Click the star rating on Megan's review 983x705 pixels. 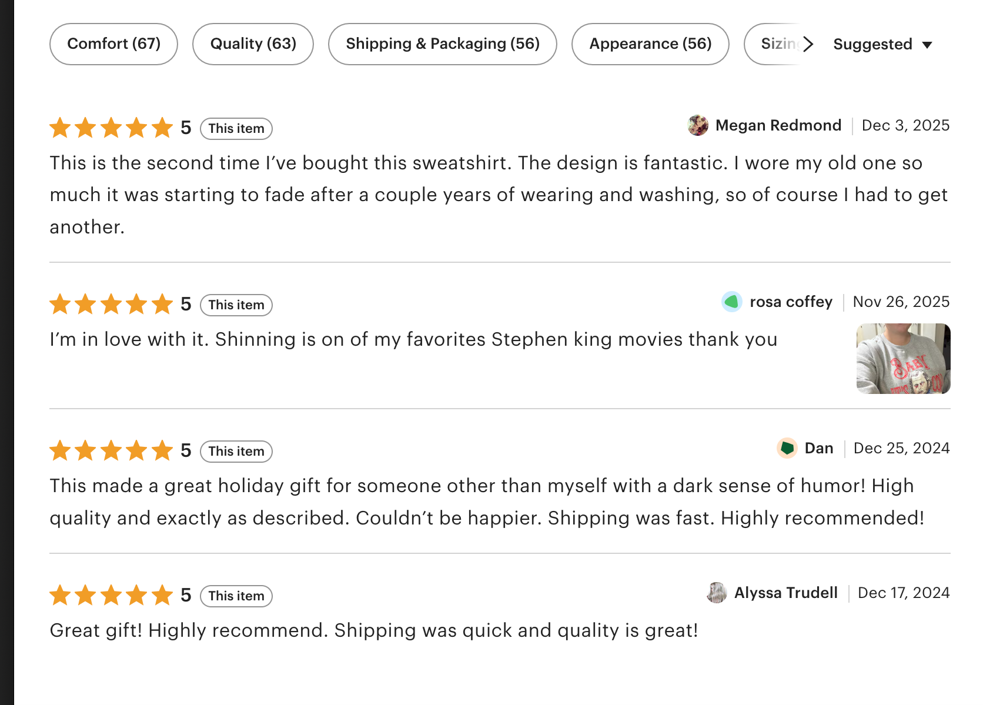click(111, 128)
